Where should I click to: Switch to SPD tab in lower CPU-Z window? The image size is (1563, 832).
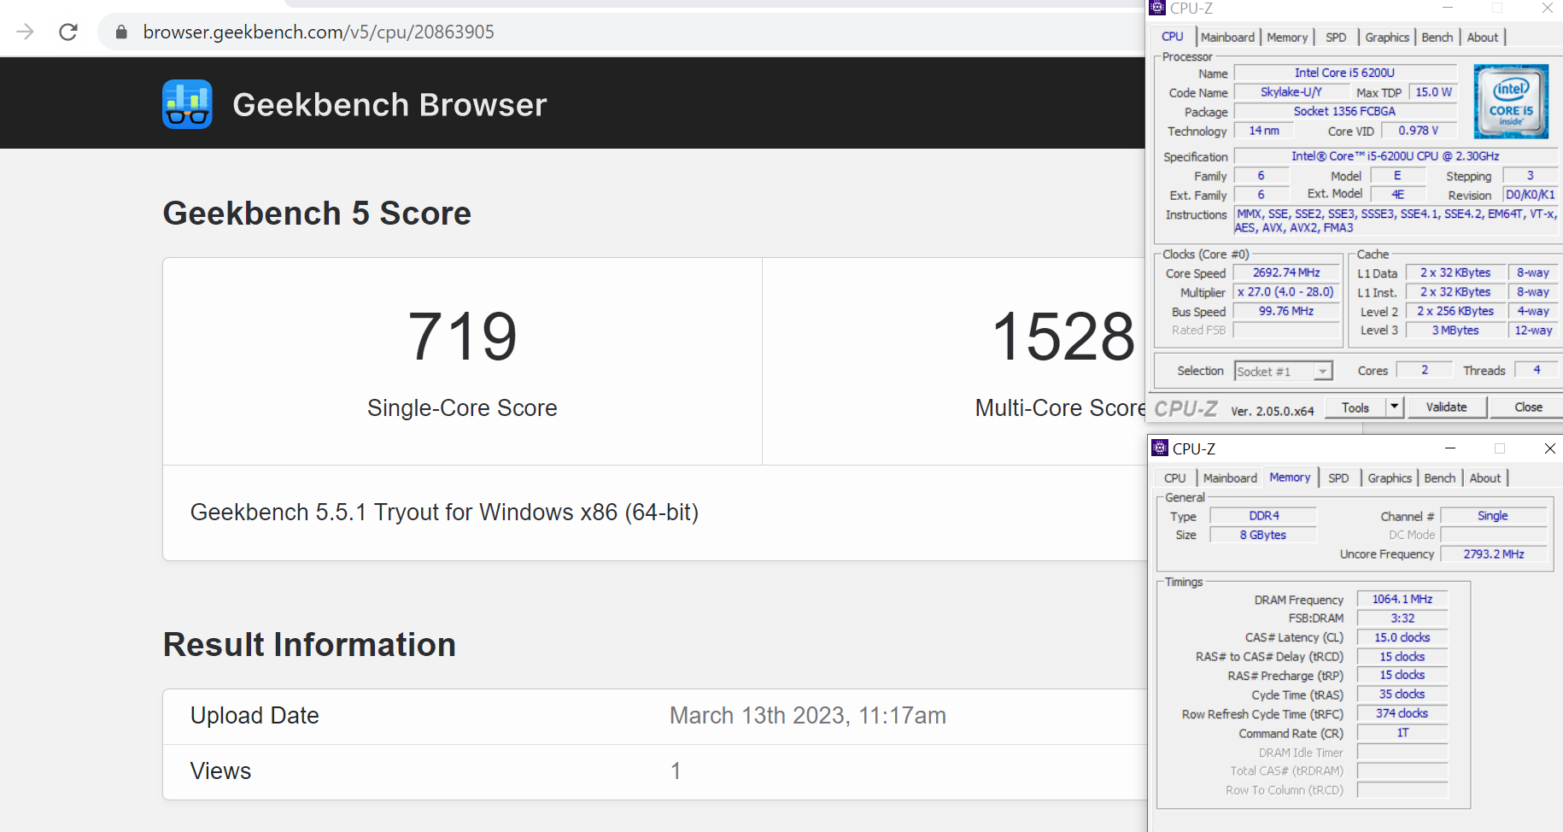click(x=1338, y=478)
